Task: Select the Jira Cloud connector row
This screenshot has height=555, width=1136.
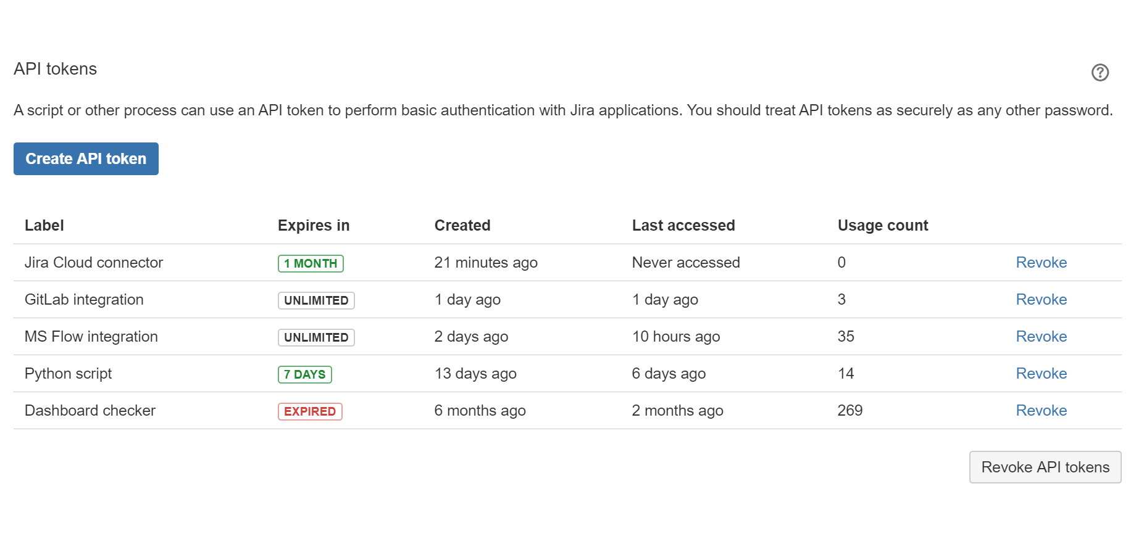Action: (x=93, y=262)
